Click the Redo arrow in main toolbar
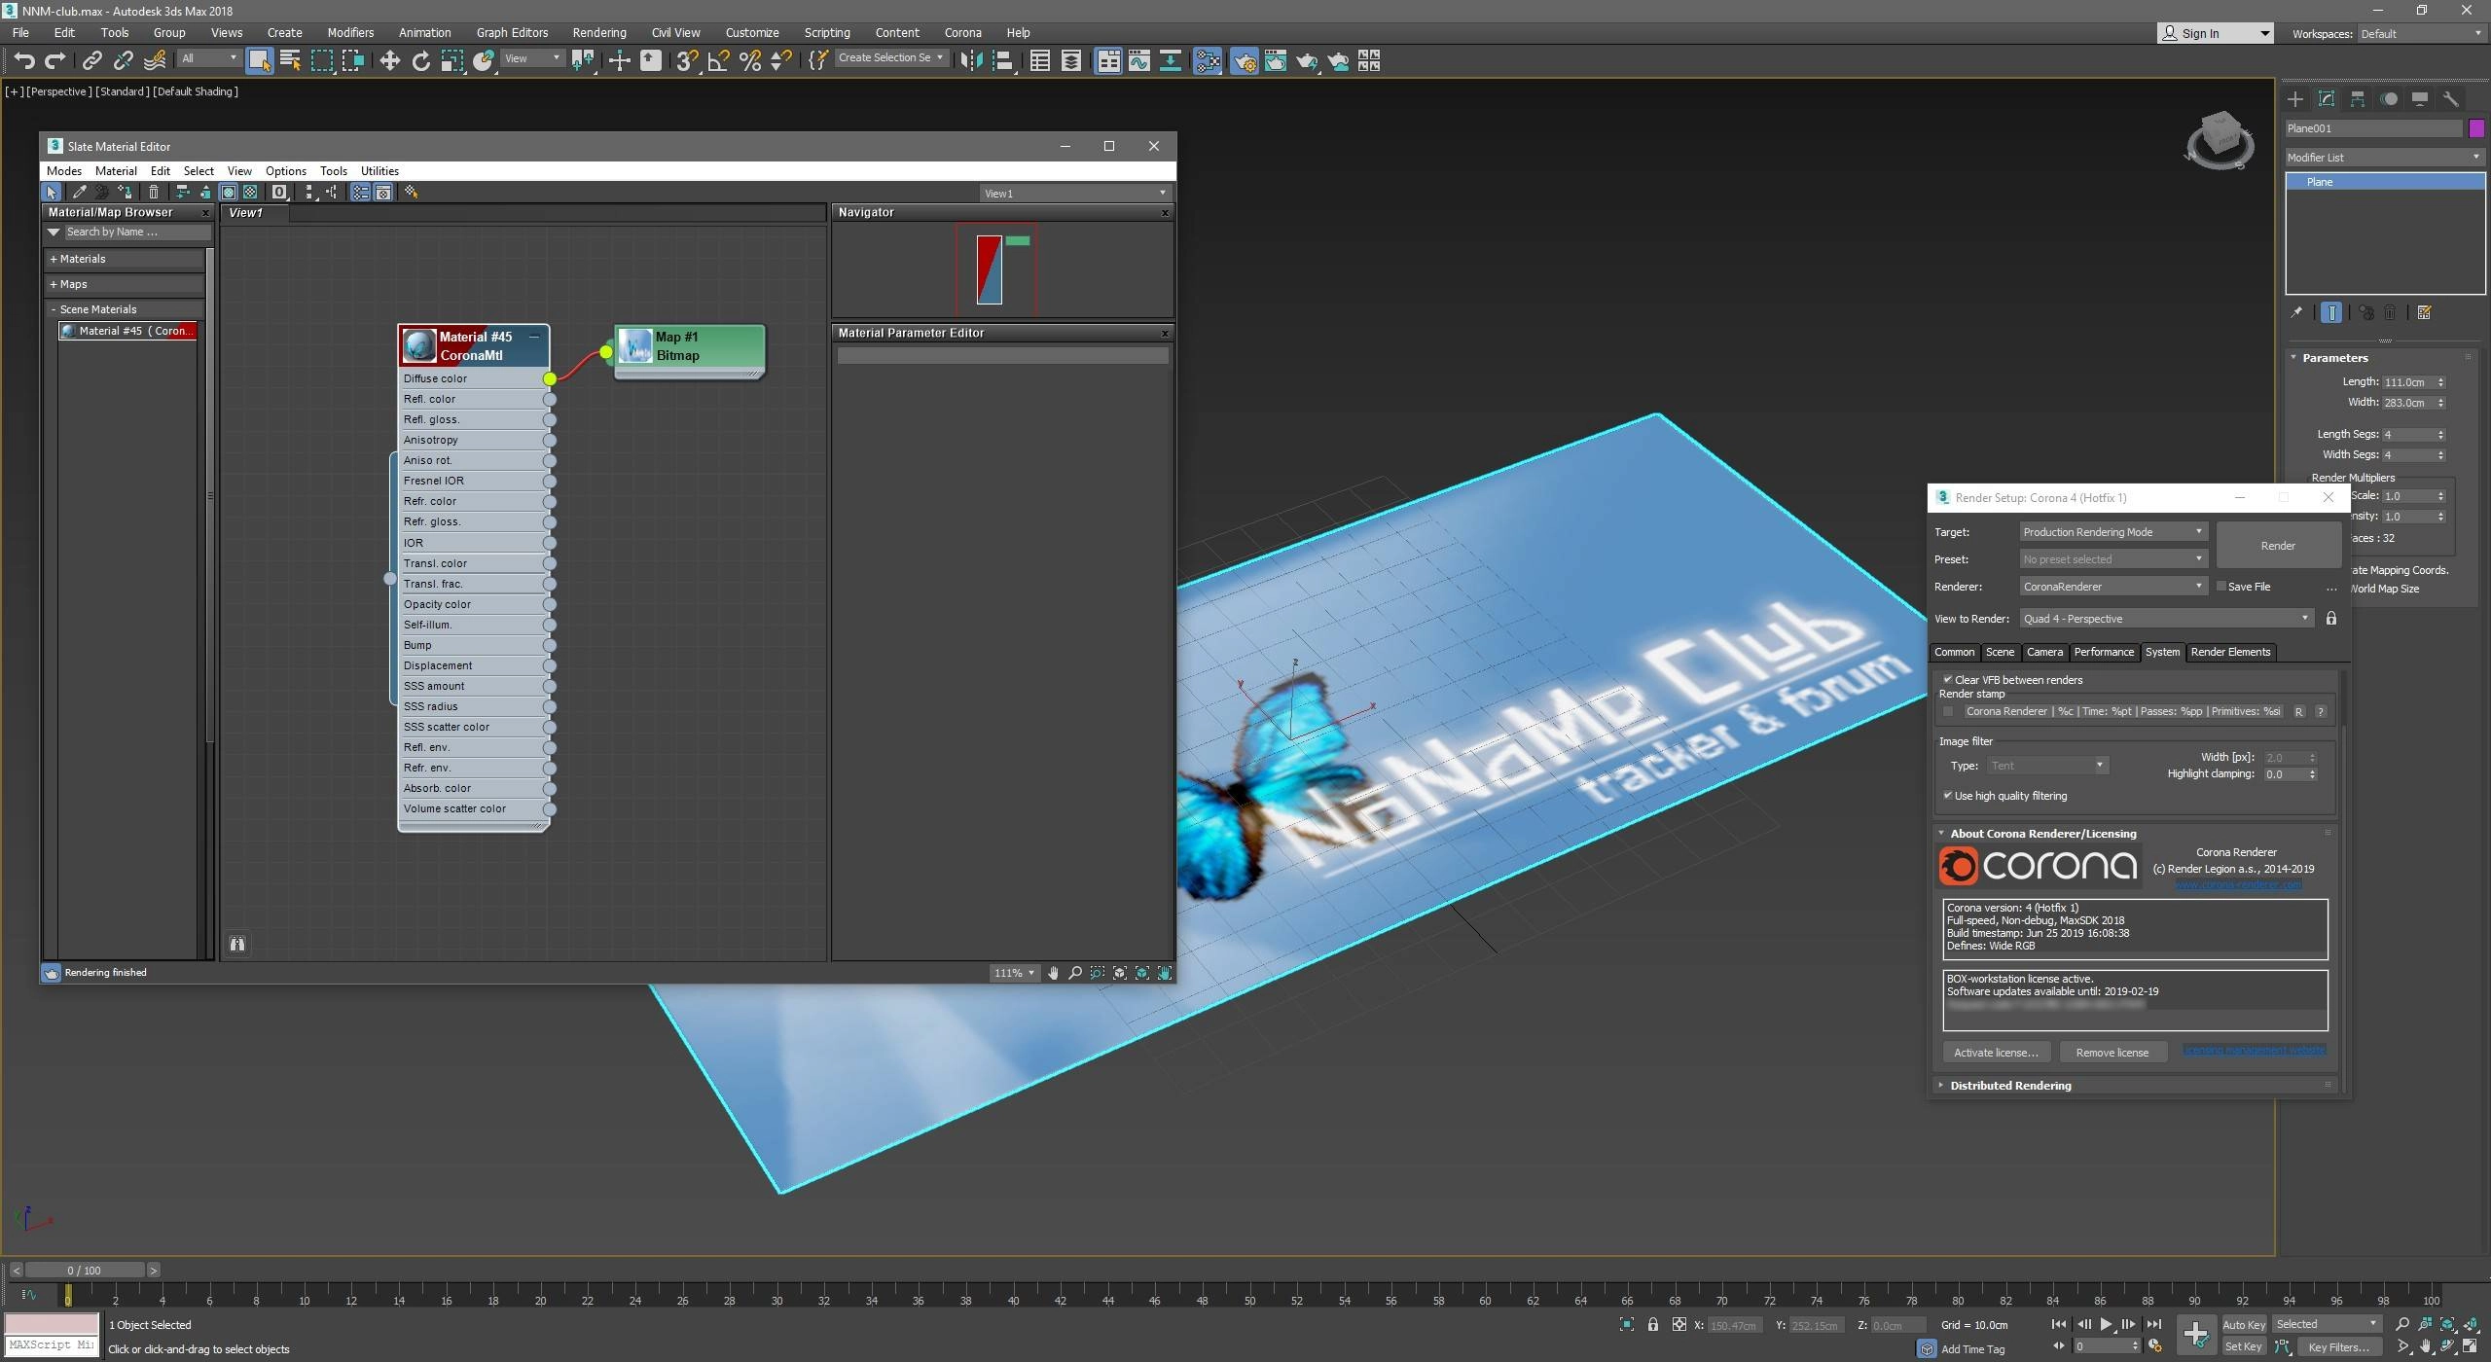The image size is (2491, 1362). pos(55,61)
